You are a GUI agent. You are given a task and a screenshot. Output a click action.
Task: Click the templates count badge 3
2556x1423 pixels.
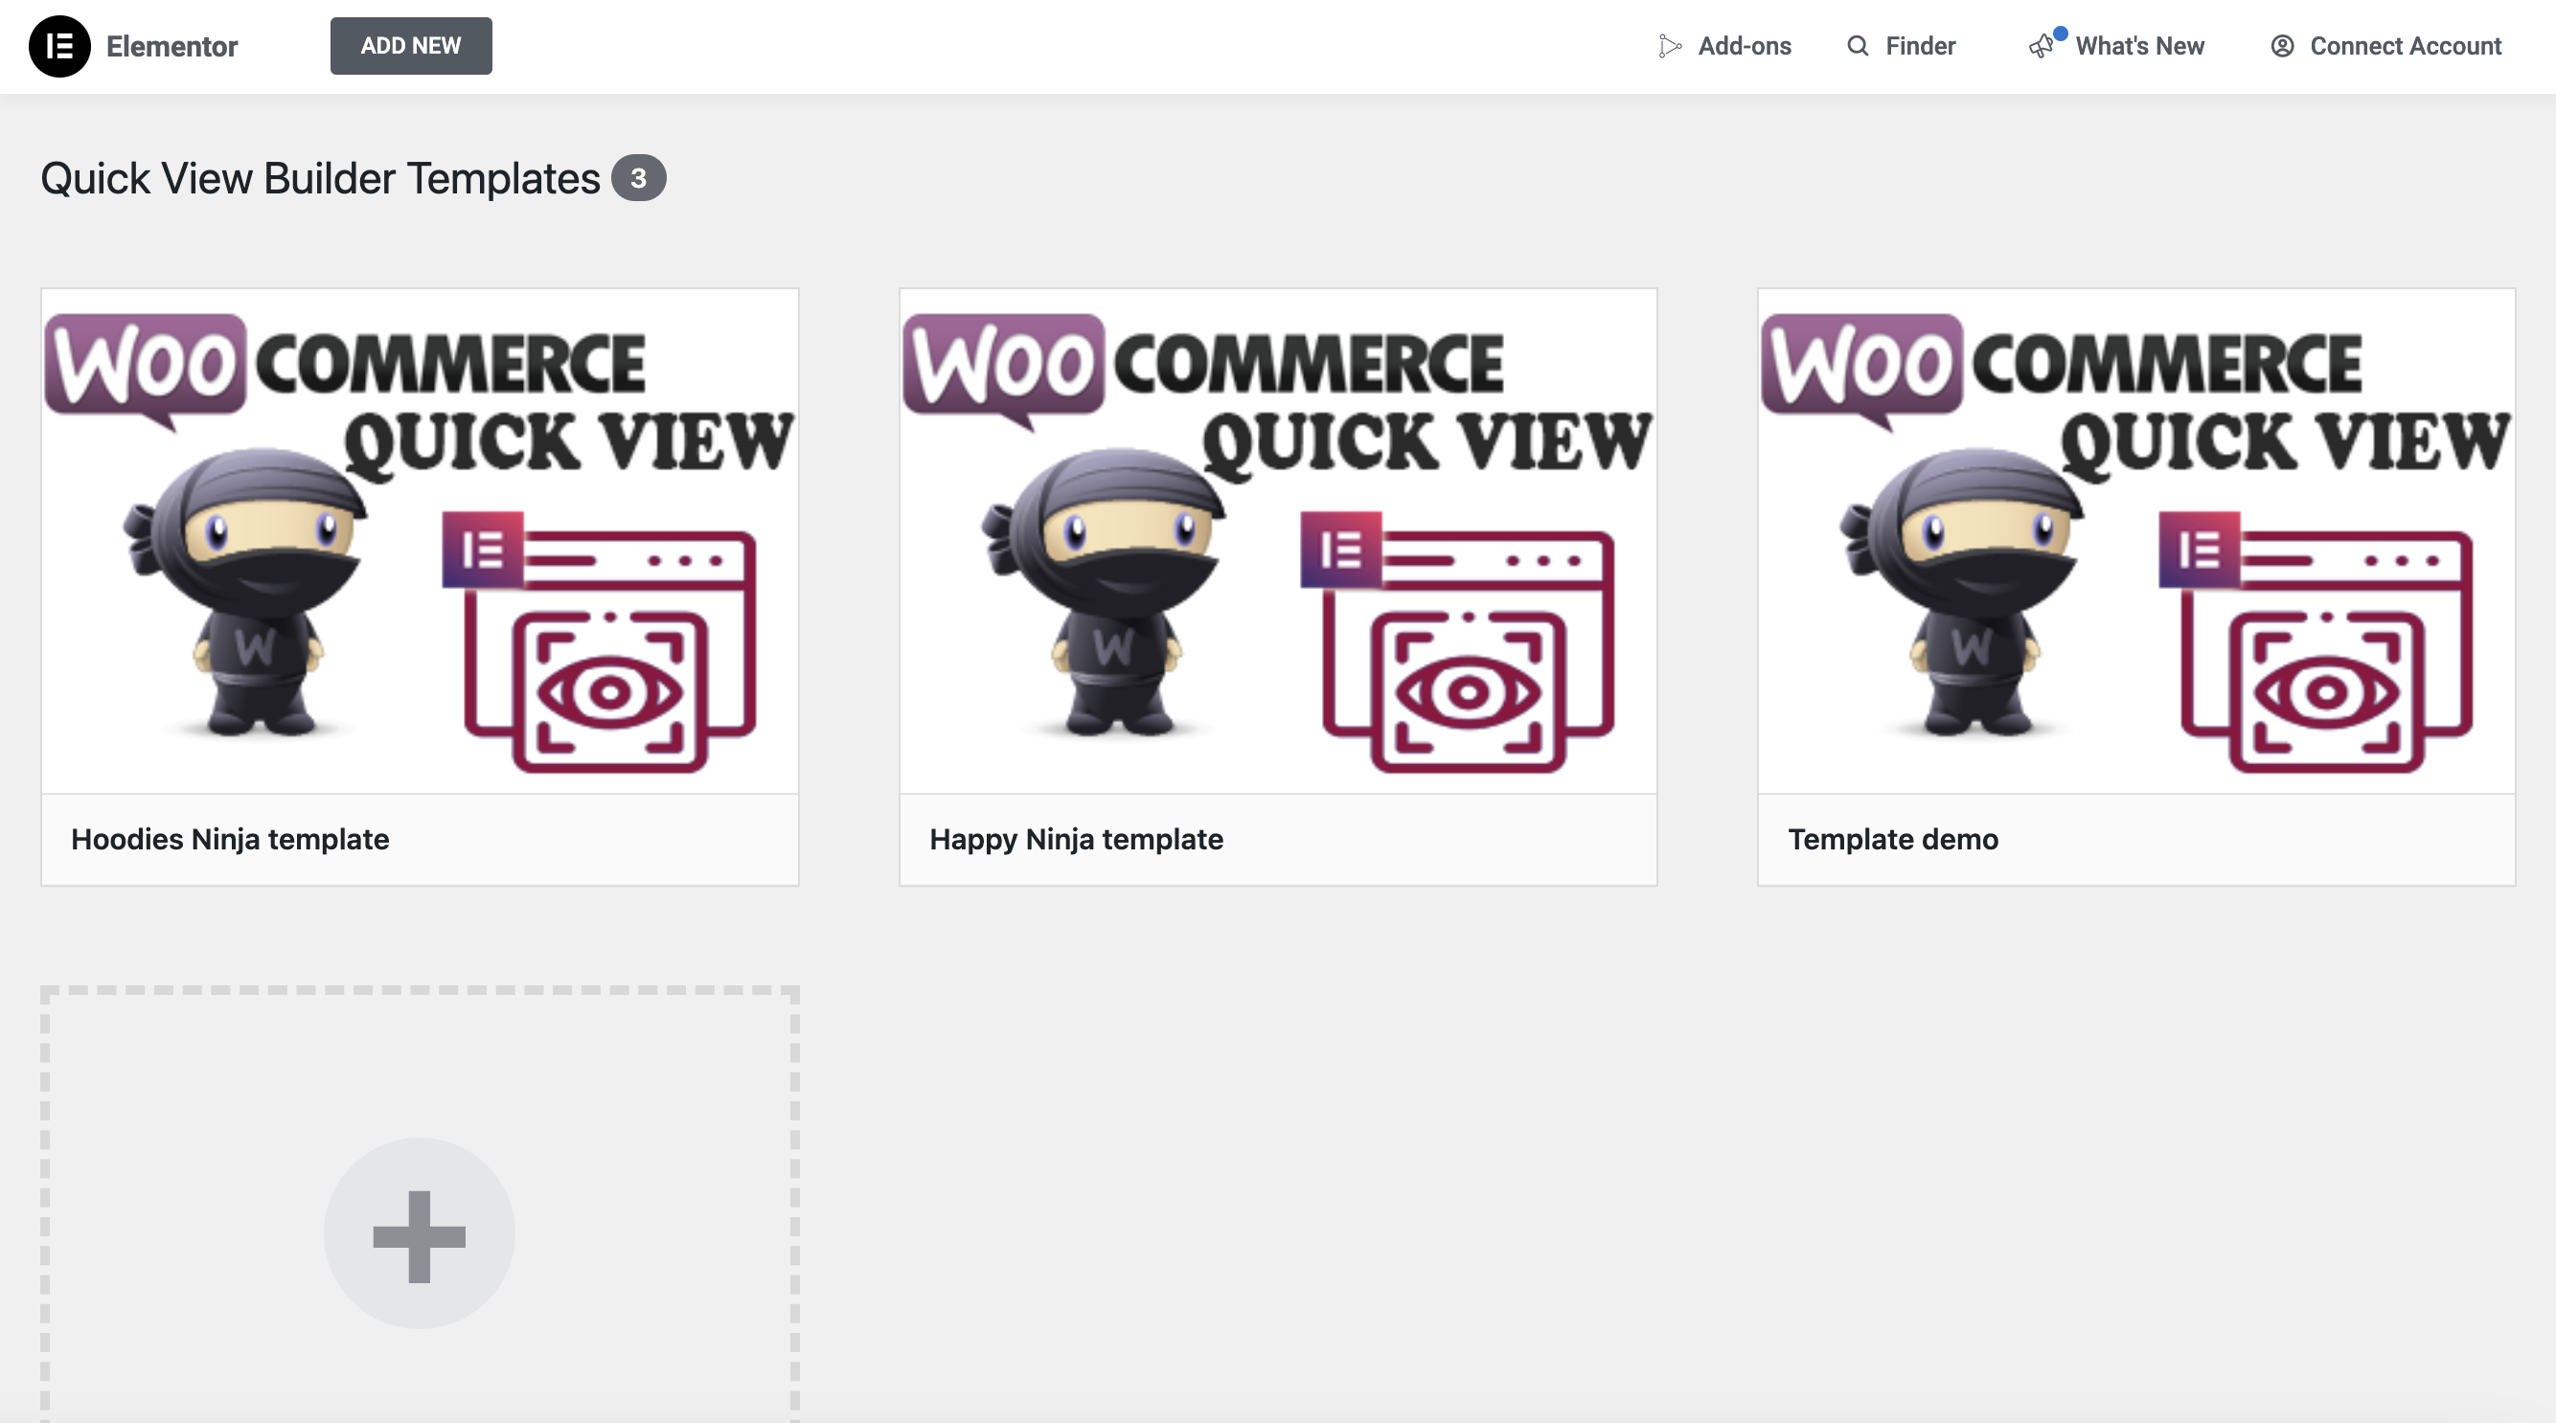[x=638, y=178]
